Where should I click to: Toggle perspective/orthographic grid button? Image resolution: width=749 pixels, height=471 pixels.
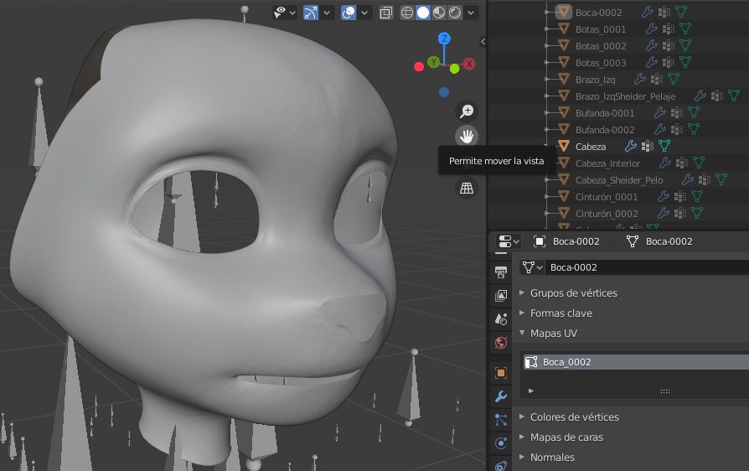pyautogui.click(x=467, y=189)
